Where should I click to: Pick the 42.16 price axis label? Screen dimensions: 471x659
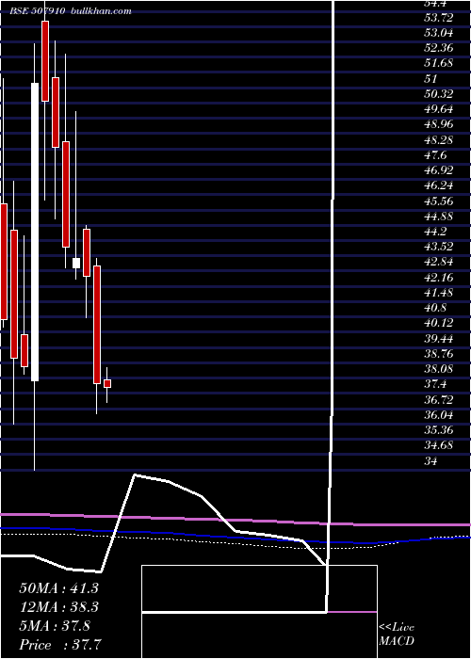[439, 278]
